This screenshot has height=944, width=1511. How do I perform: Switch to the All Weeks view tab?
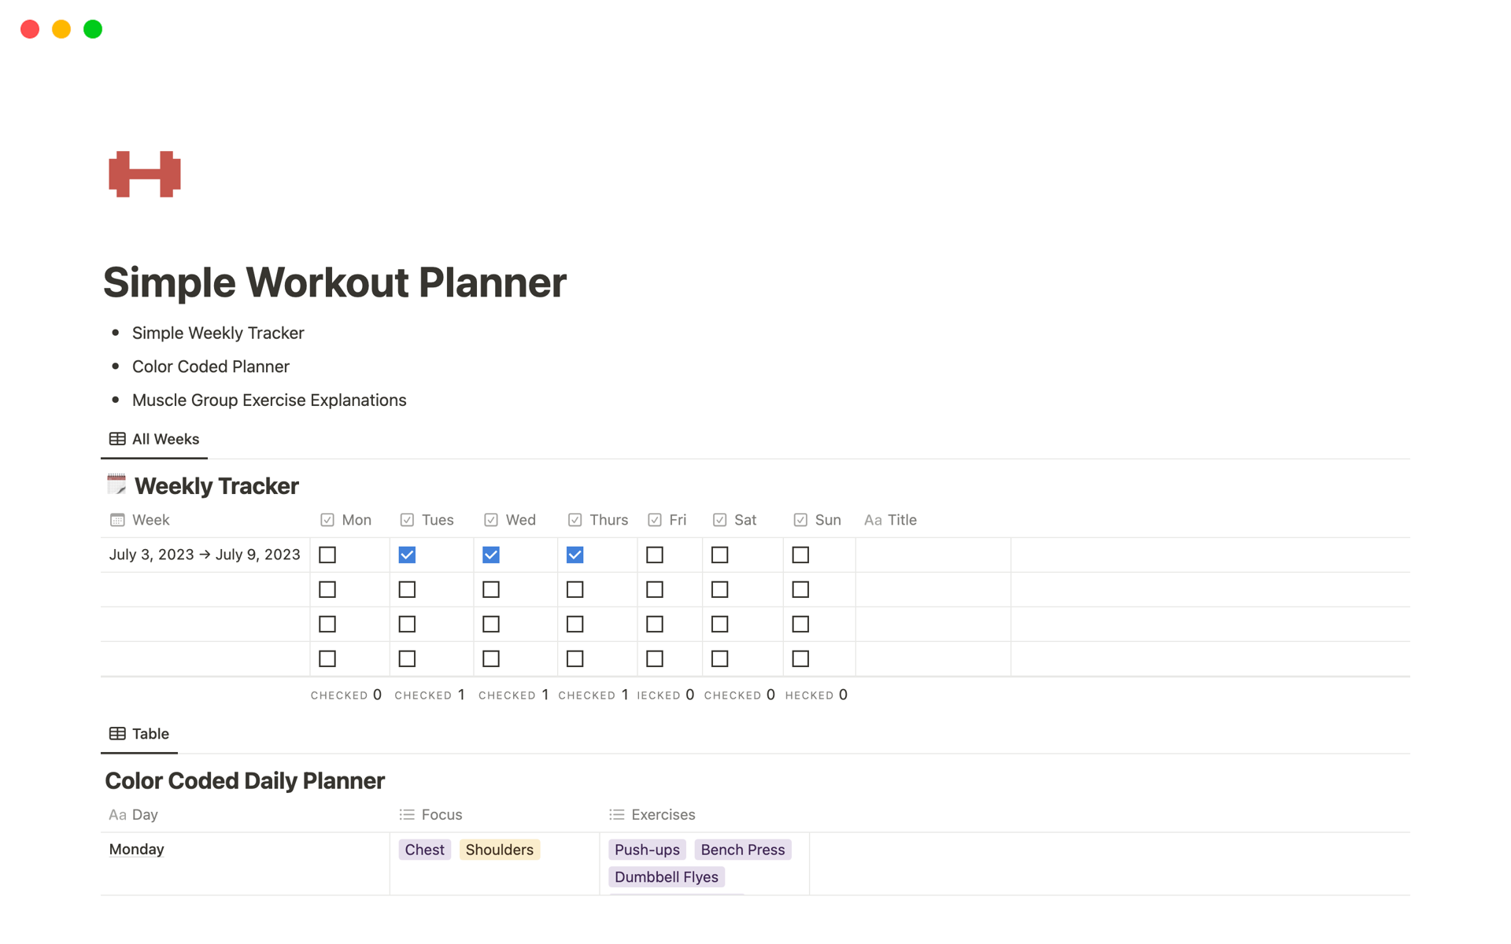(154, 439)
